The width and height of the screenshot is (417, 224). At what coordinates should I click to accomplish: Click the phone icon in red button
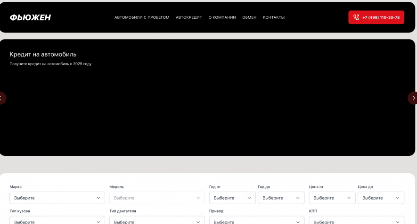pos(356,17)
